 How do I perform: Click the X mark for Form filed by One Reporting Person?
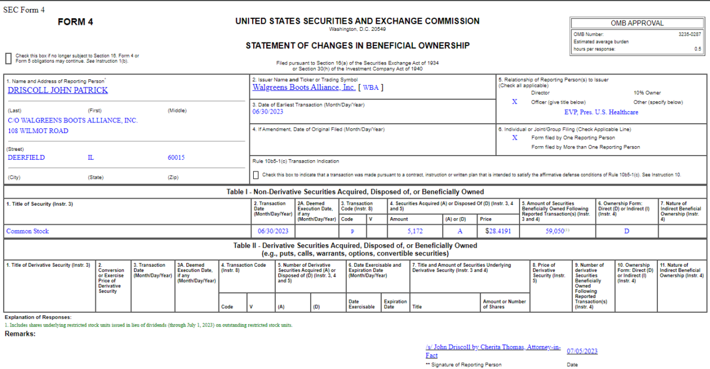pos(514,138)
